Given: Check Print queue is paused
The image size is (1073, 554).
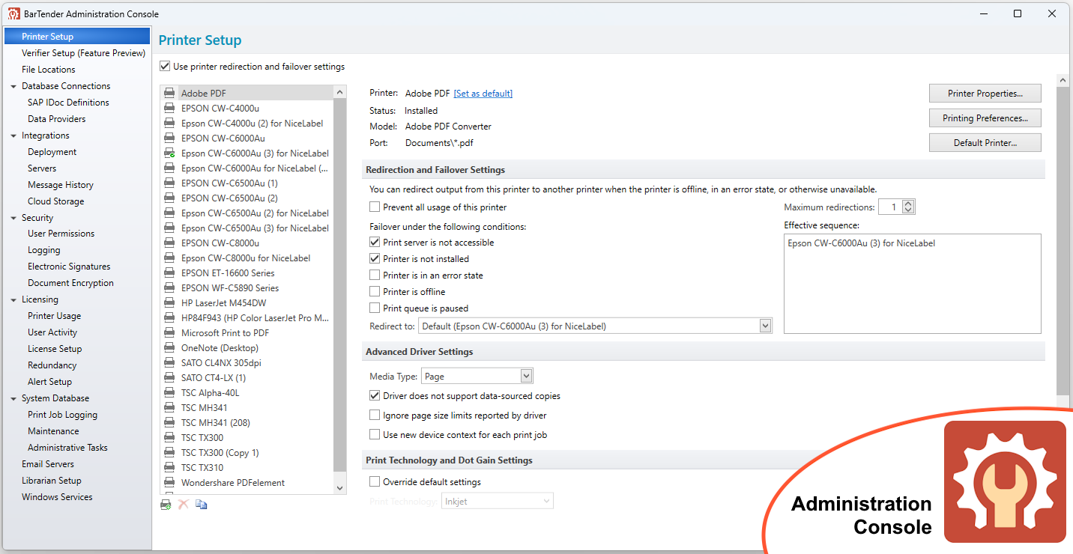Looking at the screenshot, I should pyautogui.click(x=375, y=308).
